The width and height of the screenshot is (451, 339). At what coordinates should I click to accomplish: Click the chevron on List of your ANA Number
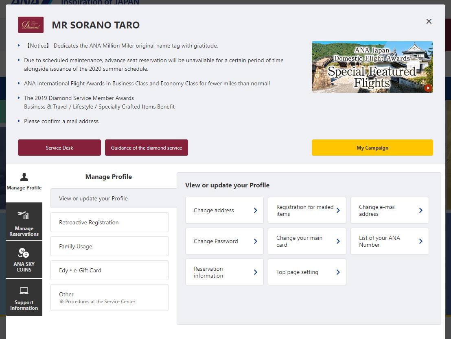(x=420, y=241)
